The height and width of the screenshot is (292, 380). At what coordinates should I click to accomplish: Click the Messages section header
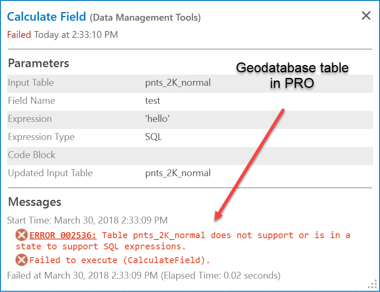coord(35,202)
